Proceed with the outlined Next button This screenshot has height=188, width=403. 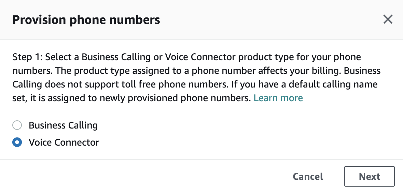[x=369, y=176]
